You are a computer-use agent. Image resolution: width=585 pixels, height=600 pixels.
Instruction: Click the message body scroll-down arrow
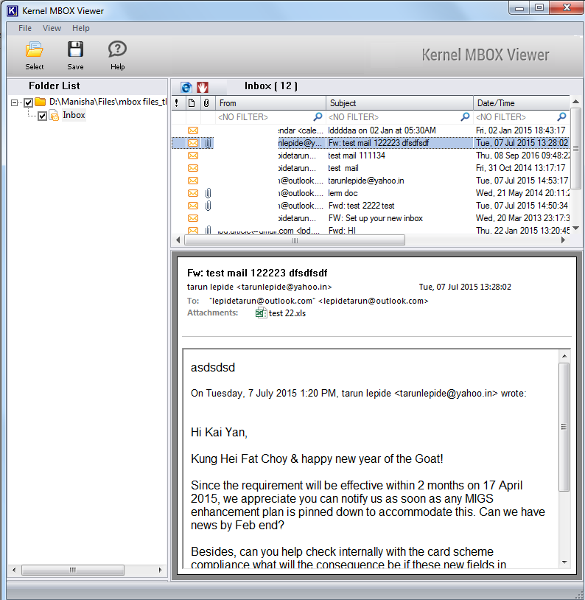tap(564, 562)
